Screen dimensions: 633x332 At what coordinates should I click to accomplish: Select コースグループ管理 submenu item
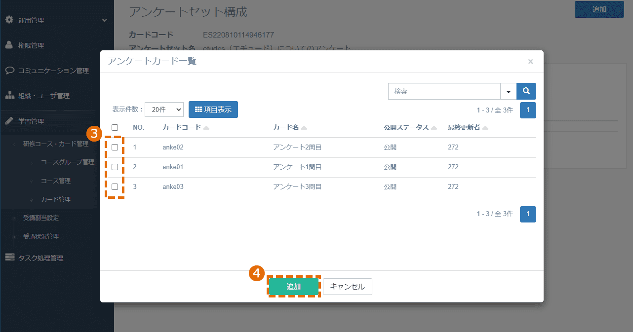tap(68, 162)
